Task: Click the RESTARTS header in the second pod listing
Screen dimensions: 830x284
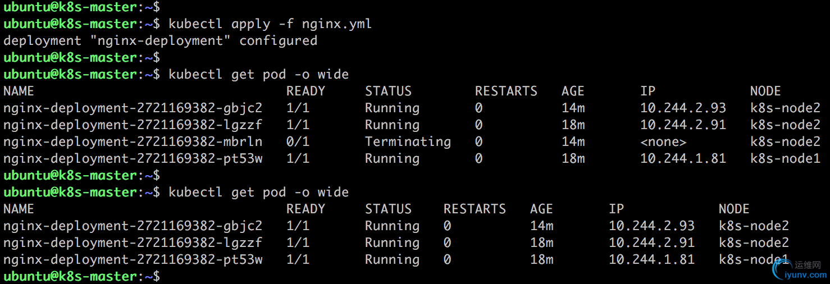Action: coord(475,209)
